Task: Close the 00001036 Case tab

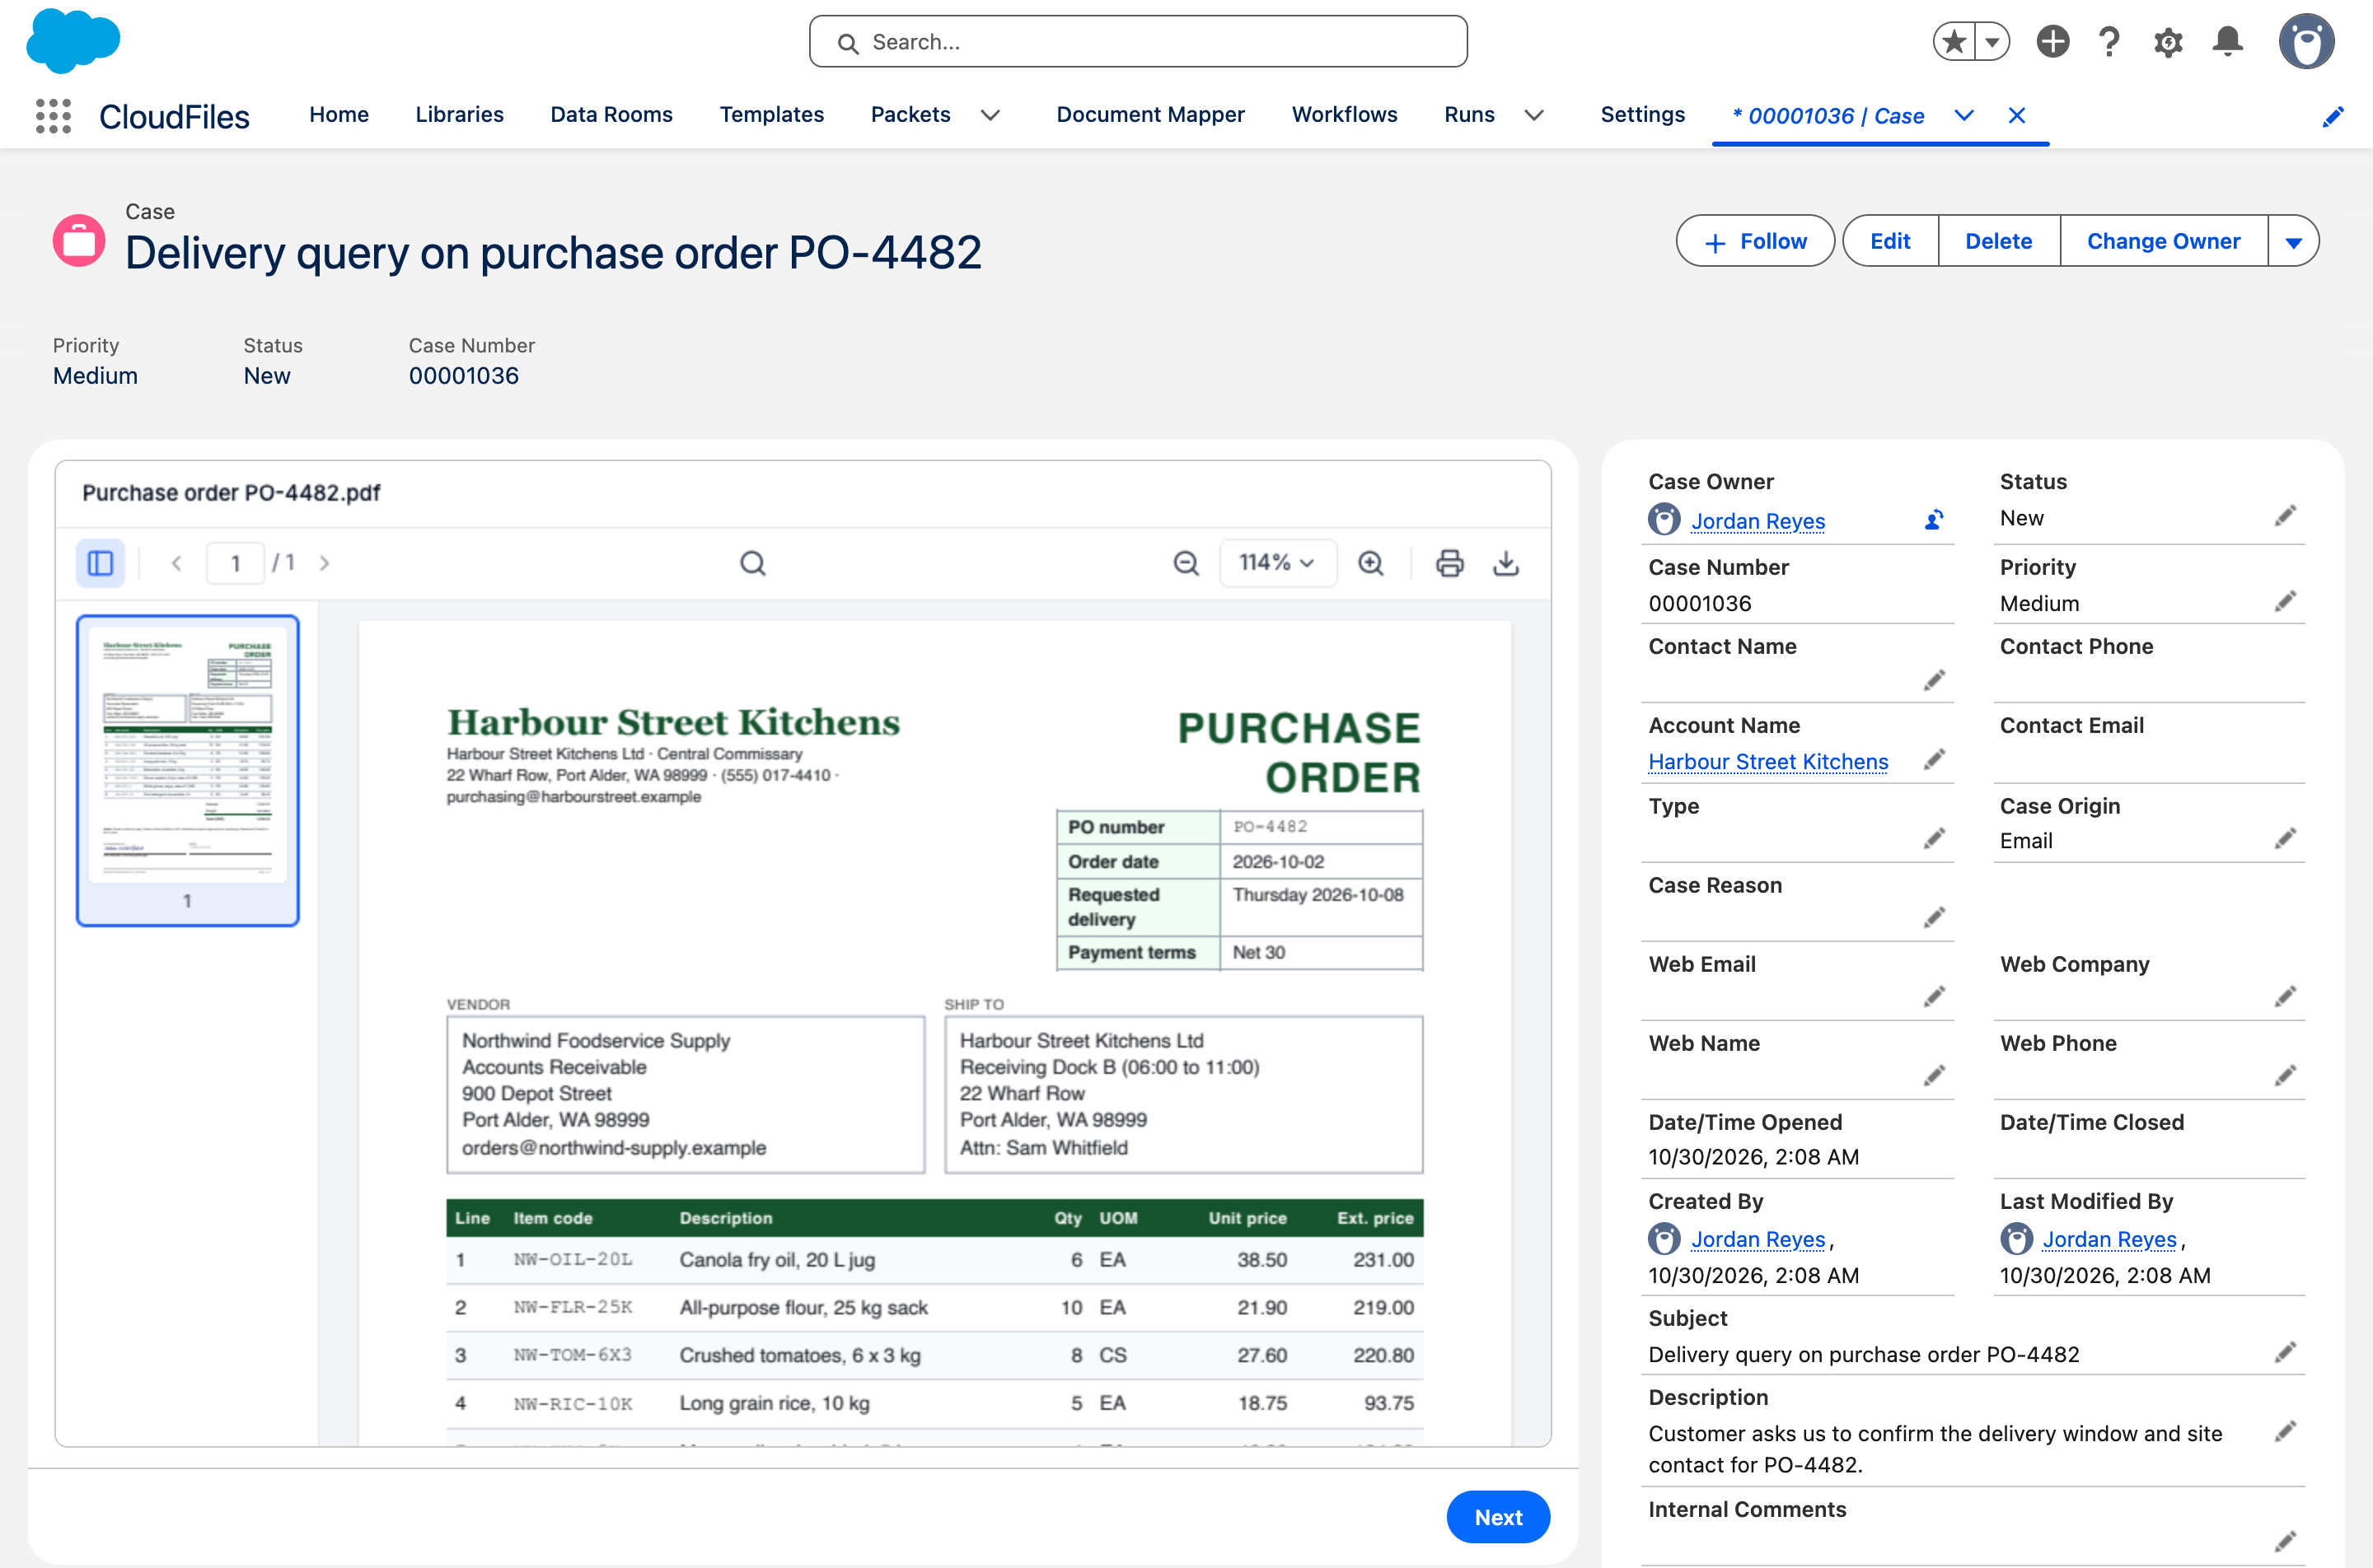Action: point(2016,115)
